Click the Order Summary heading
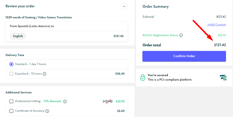The image size is (233, 117). [x=156, y=6]
